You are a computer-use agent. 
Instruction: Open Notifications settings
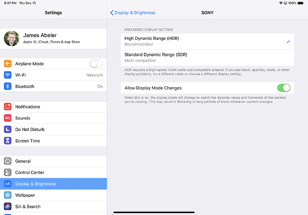[54, 107]
